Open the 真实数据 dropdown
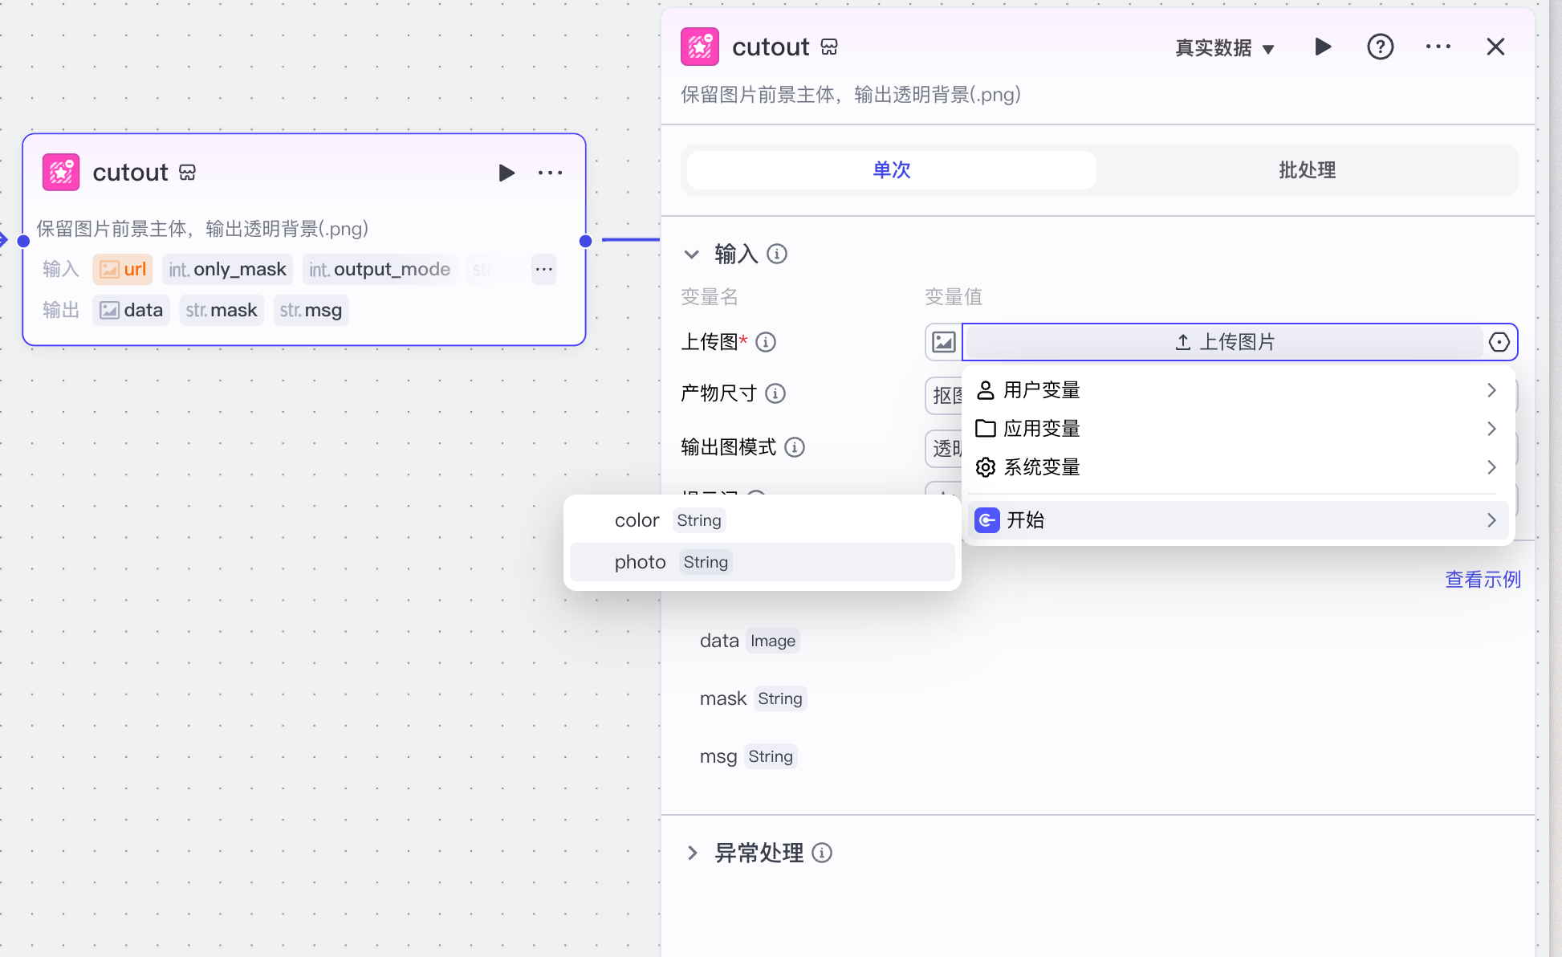The height and width of the screenshot is (957, 1562). (1224, 48)
